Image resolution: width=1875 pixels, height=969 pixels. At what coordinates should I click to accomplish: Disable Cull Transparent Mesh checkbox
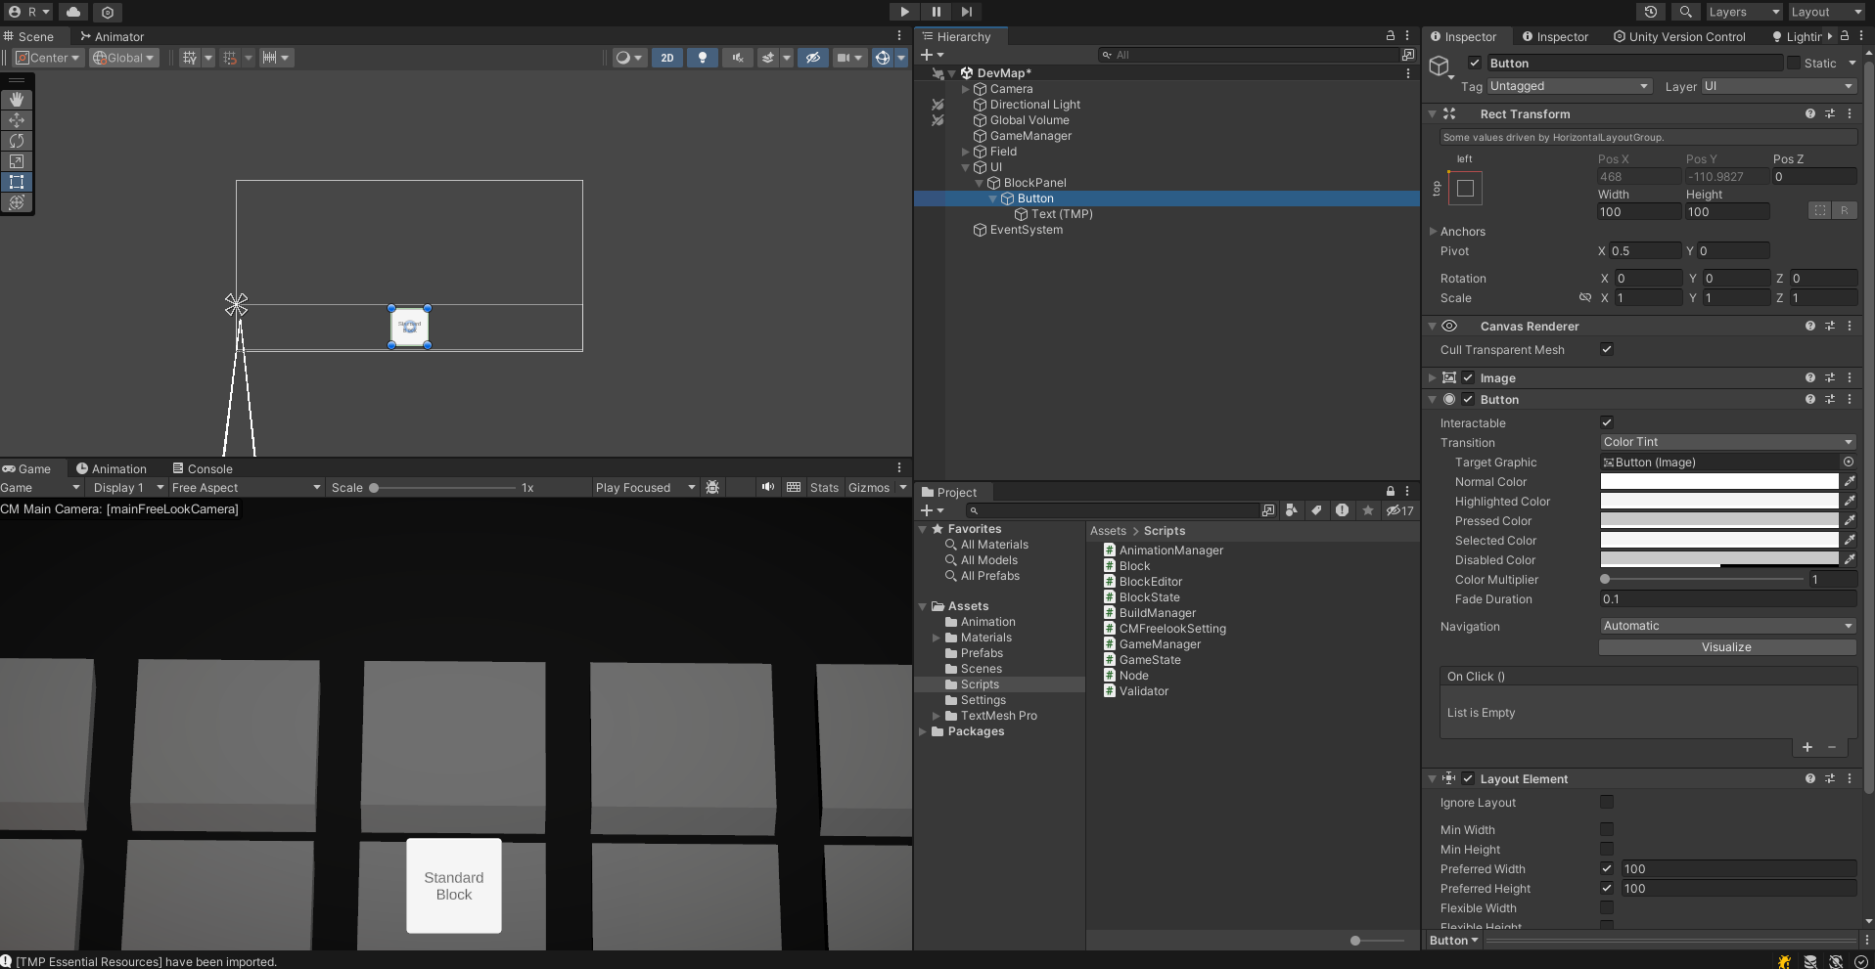[x=1607, y=349]
